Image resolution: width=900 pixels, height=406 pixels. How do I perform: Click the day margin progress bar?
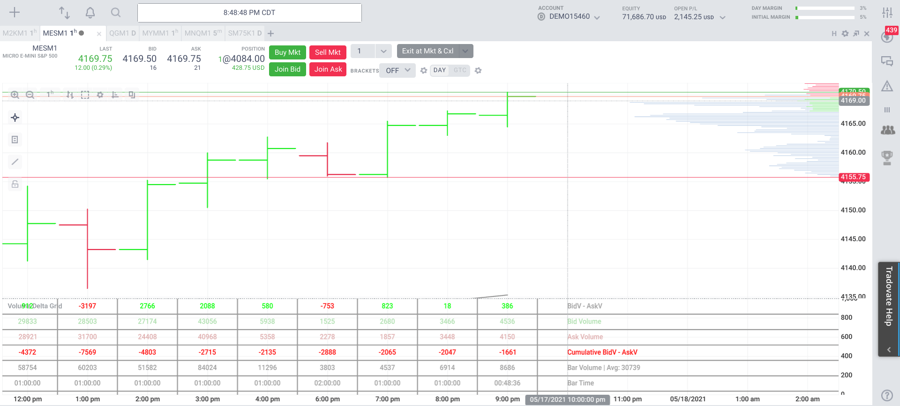click(825, 8)
